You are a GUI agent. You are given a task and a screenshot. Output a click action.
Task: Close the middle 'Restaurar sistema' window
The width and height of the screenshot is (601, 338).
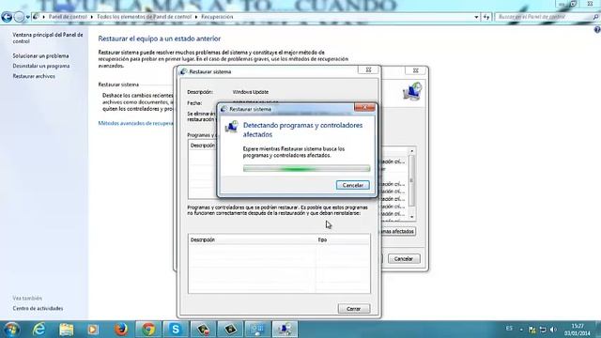coord(368,69)
